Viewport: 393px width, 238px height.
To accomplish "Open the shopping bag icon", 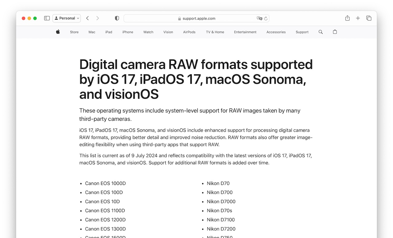I will [335, 32].
